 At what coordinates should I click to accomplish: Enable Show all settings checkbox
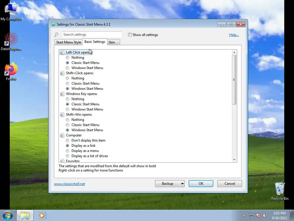(130, 35)
